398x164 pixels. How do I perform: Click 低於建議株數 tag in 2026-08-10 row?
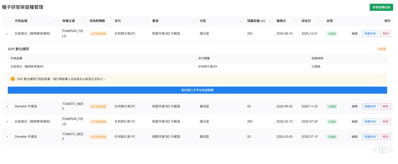point(99,34)
